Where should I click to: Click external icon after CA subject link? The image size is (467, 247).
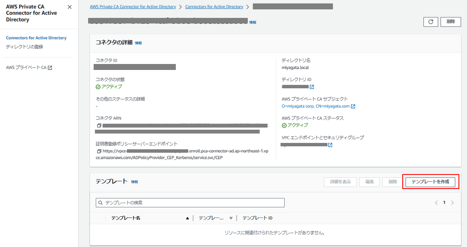coord(353,106)
